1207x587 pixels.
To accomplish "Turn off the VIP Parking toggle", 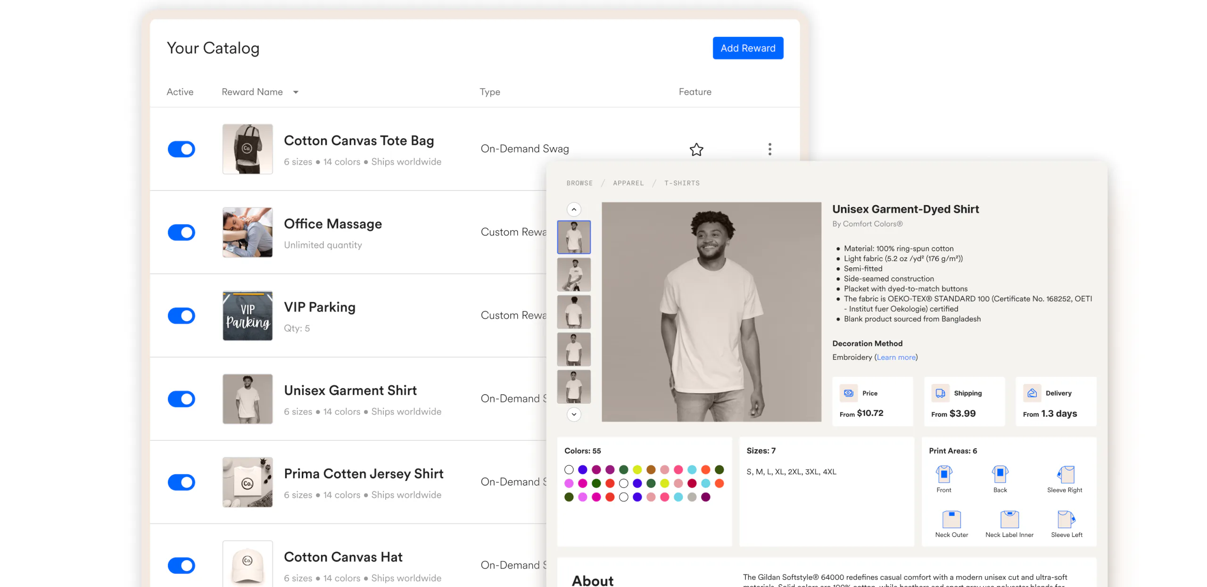I will (x=181, y=316).
